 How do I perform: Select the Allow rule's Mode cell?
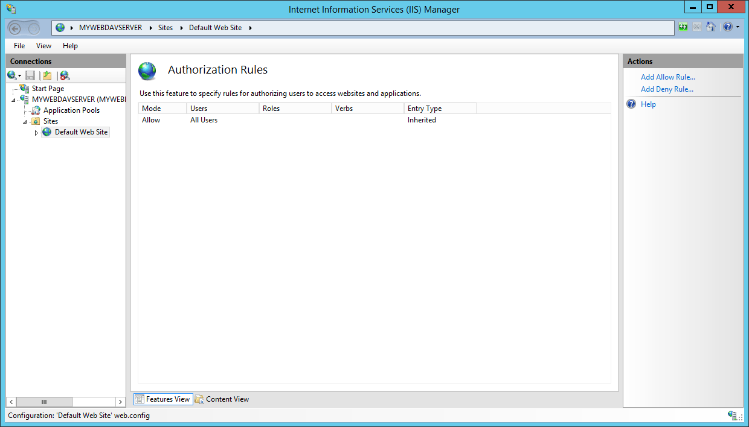click(151, 120)
